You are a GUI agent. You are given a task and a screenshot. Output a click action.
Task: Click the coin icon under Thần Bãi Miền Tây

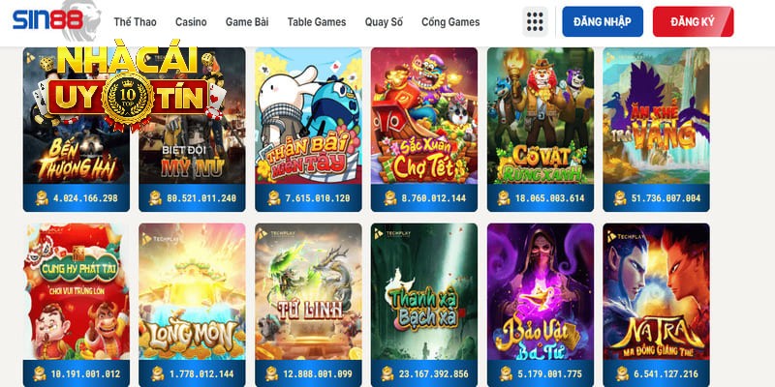tap(274, 198)
